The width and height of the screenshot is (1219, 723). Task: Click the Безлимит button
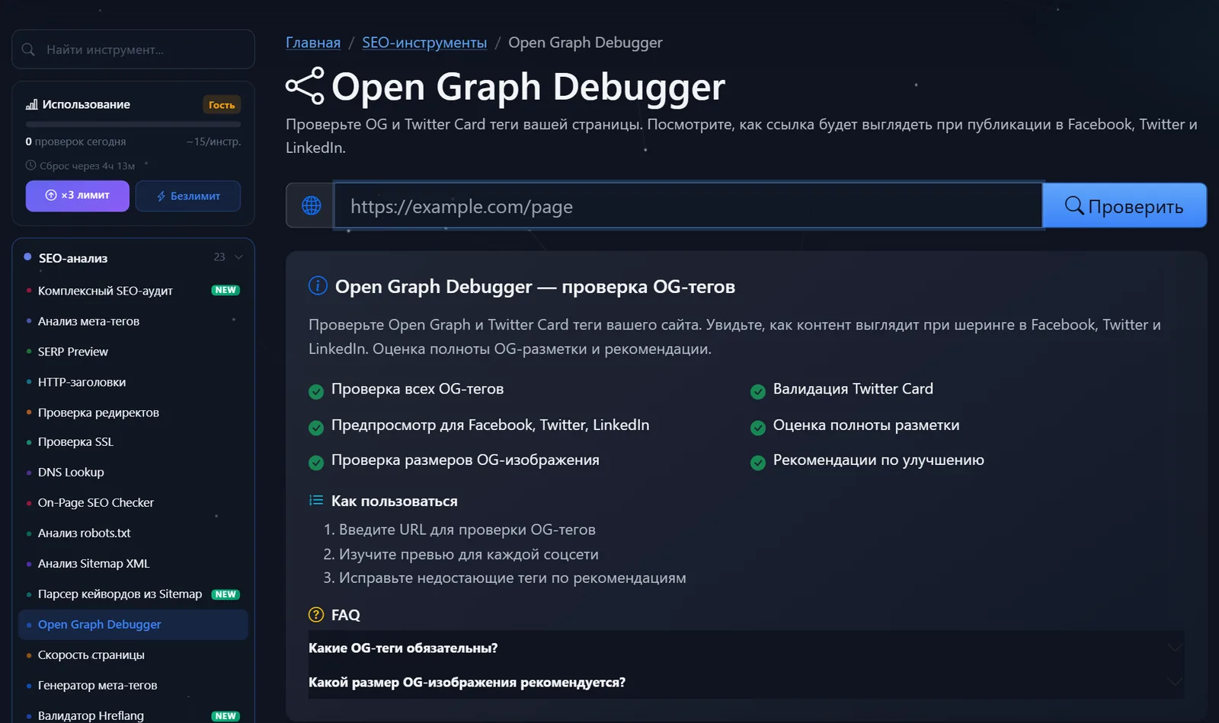click(x=188, y=196)
